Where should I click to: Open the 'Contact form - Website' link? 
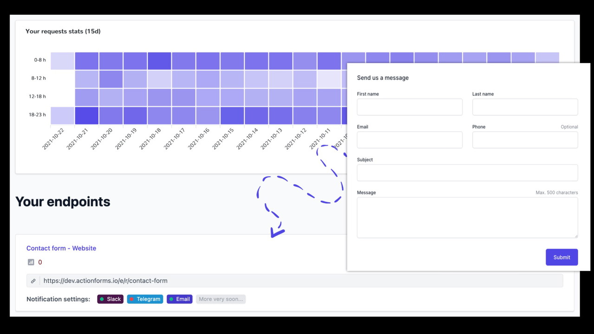tap(61, 248)
